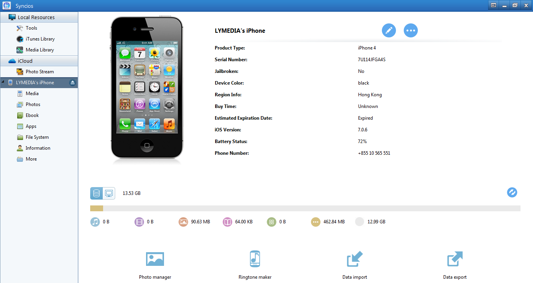The width and height of the screenshot is (533, 283).
Task: Open File System in the sidebar
Action: (x=37, y=137)
